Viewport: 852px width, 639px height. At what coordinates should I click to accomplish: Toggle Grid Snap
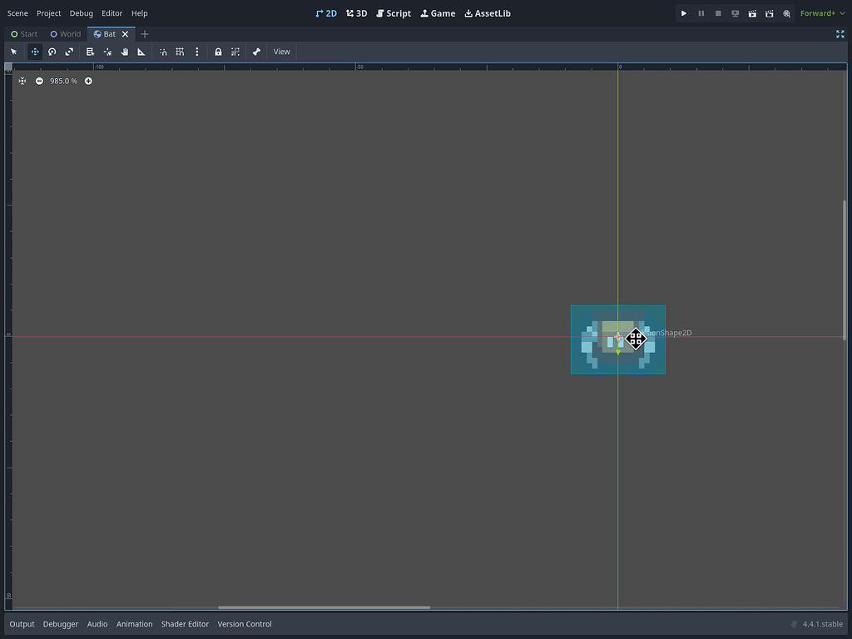click(180, 52)
